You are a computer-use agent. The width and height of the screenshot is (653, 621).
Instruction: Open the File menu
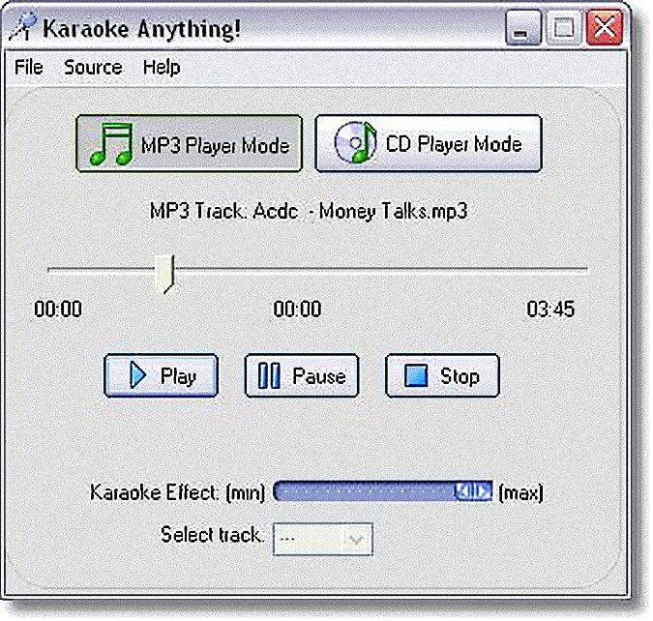click(x=28, y=67)
